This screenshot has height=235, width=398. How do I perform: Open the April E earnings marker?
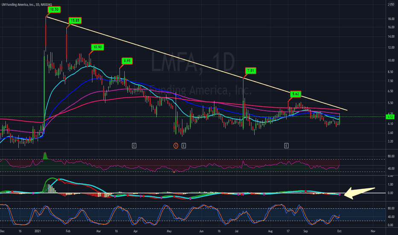coord(134,146)
